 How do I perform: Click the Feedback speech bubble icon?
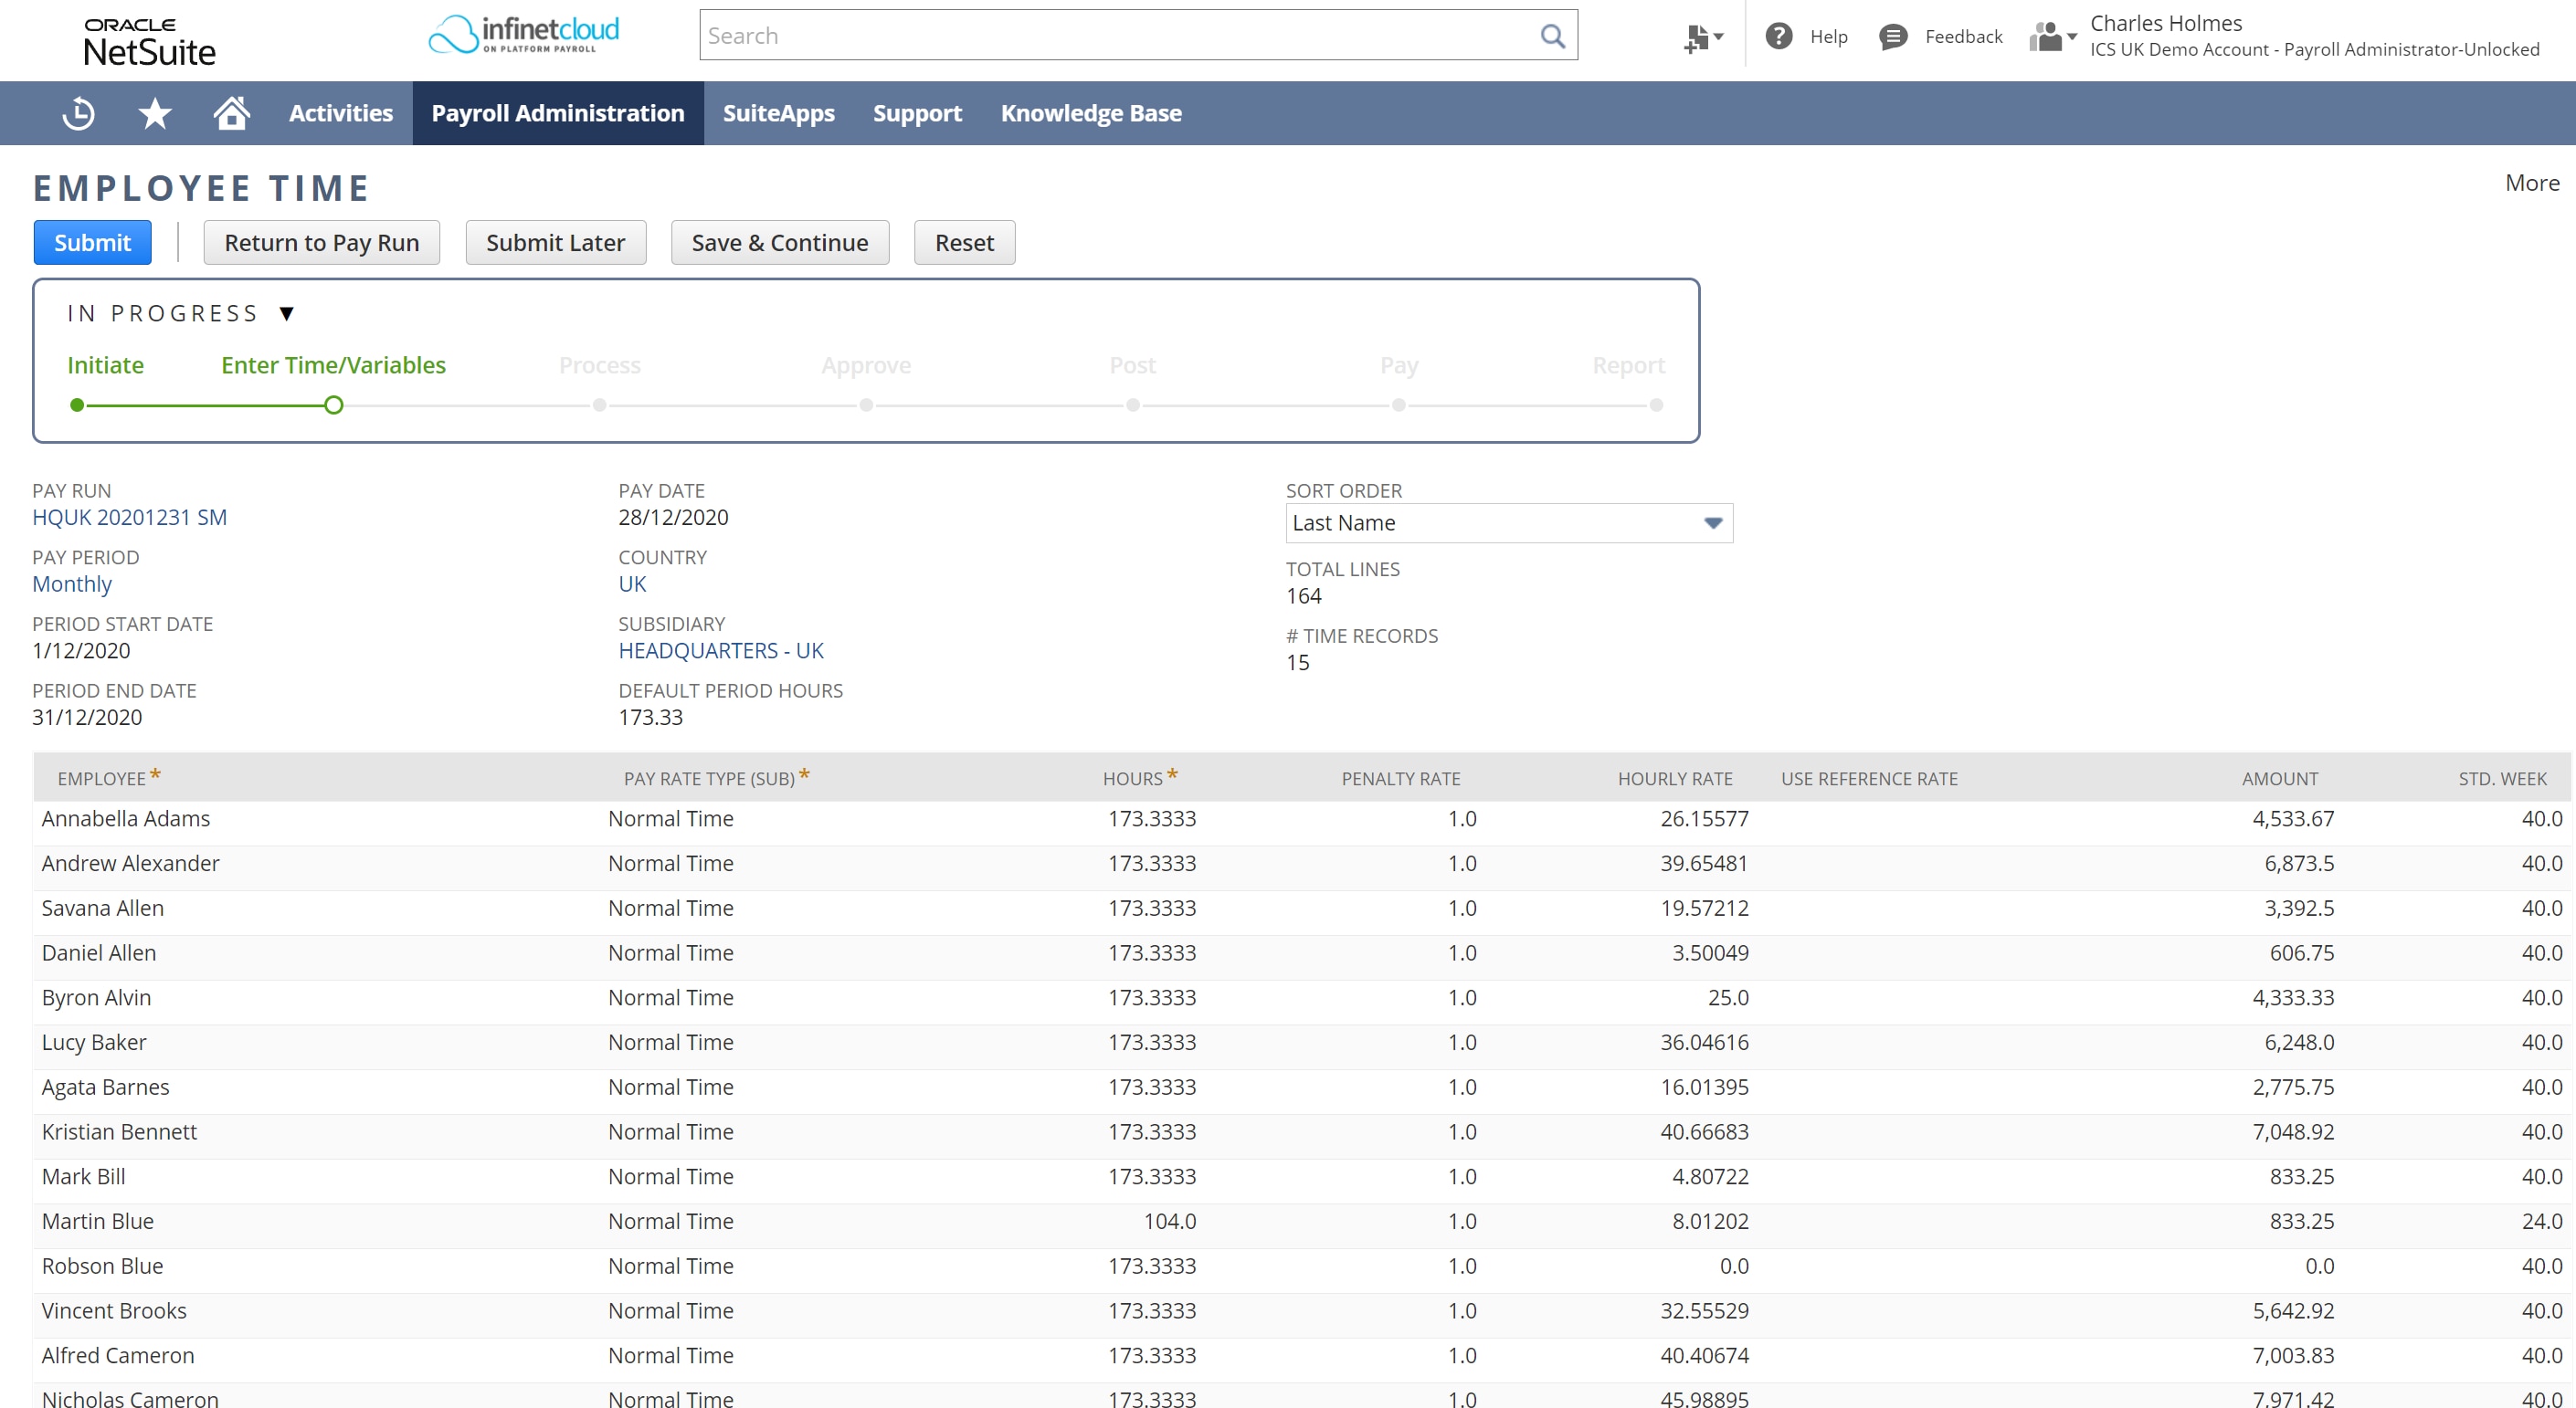1892,37
